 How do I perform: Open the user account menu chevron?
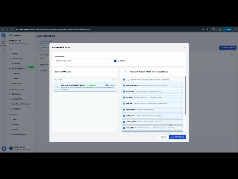pos(33,148)
